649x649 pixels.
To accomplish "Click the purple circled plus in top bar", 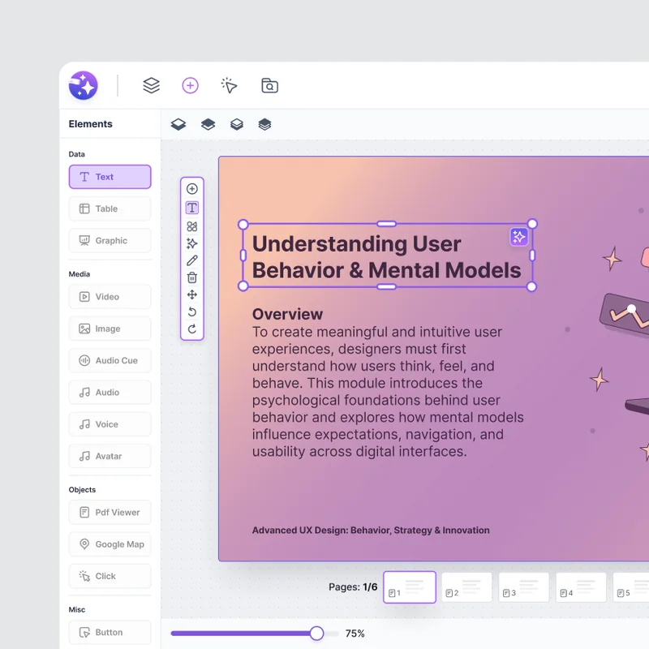I will click(190, 86).
